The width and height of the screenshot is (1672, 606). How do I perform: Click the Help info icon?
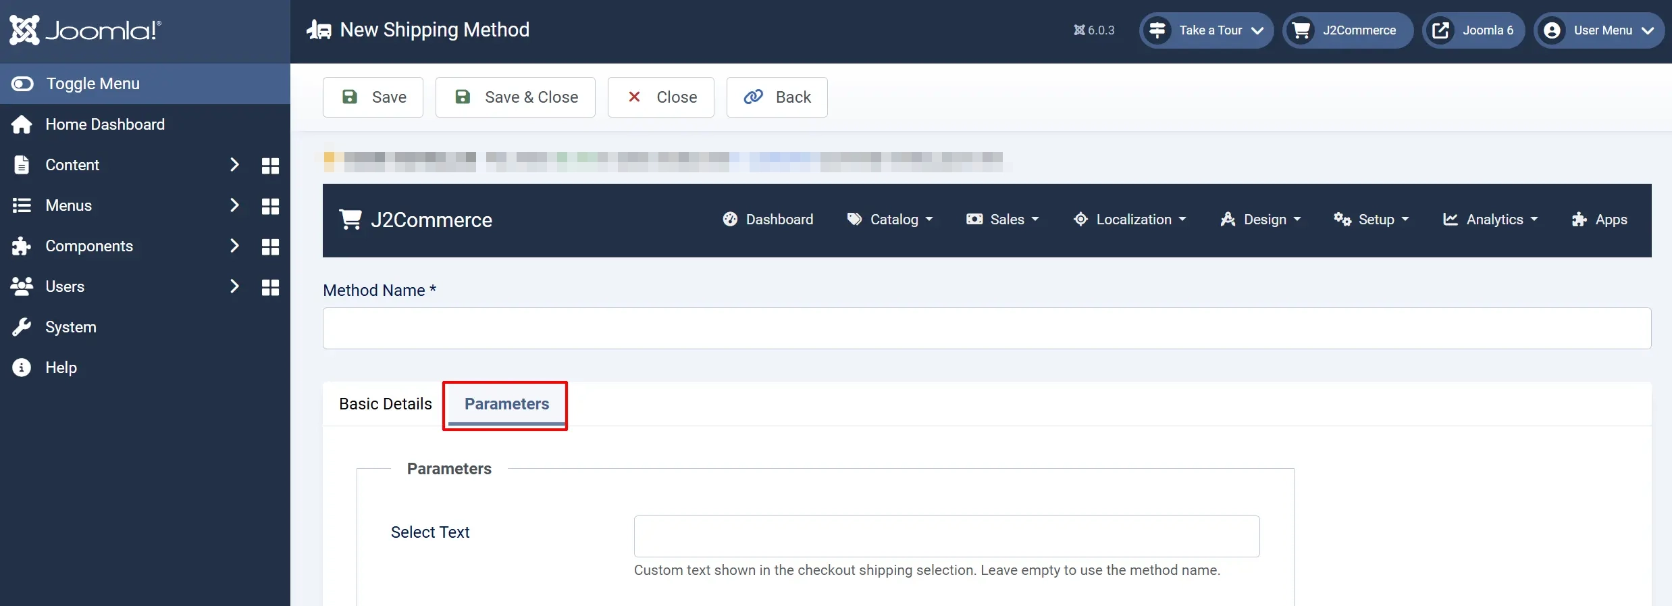point(22,368)
